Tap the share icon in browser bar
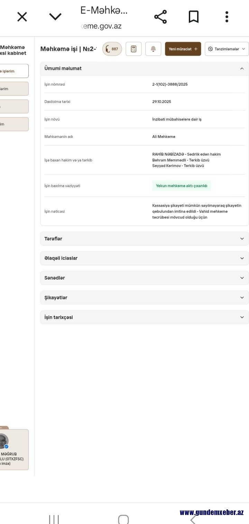Viewport: 249px width, 524px height. [x=160, y=17]
